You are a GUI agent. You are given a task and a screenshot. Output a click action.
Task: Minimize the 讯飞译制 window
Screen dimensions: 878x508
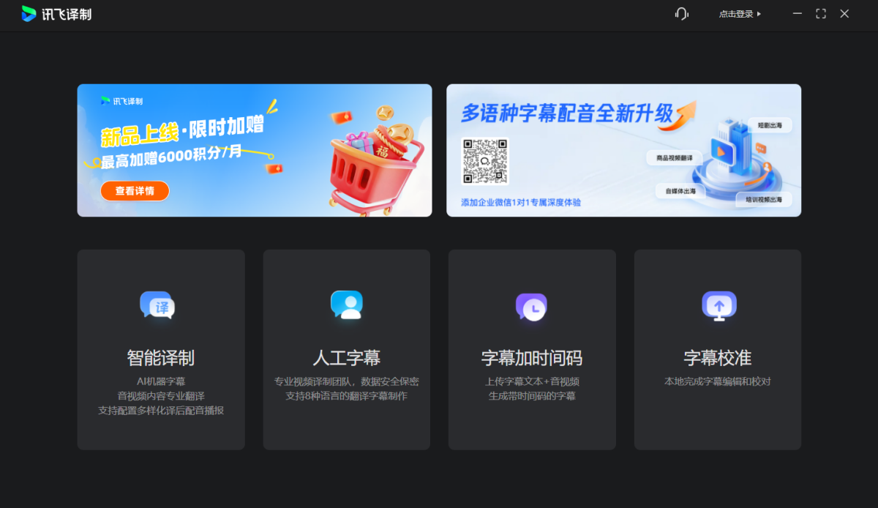pyautogui.click(x=798, y=14)
